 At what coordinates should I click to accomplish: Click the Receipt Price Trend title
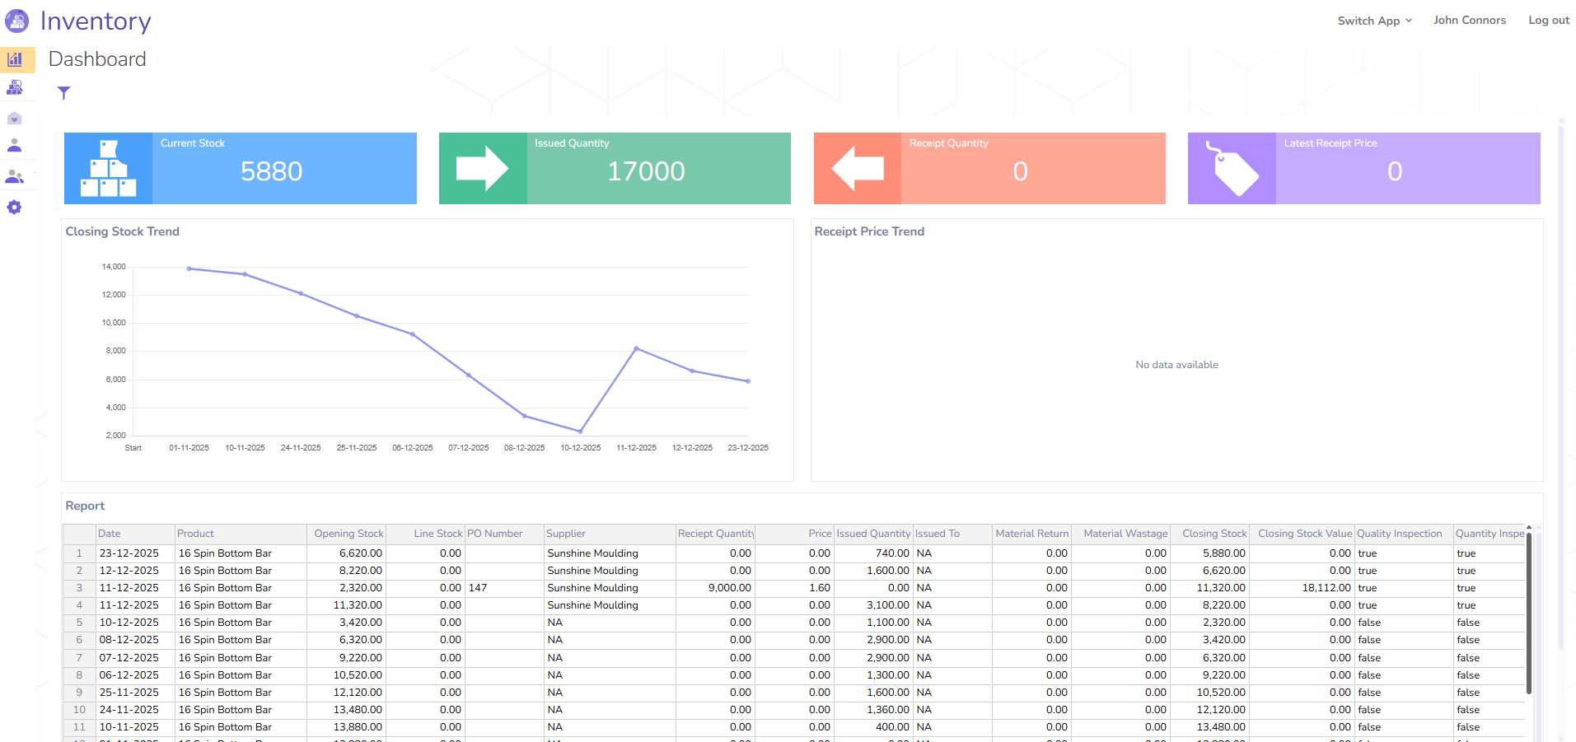[x=869, y=231]
